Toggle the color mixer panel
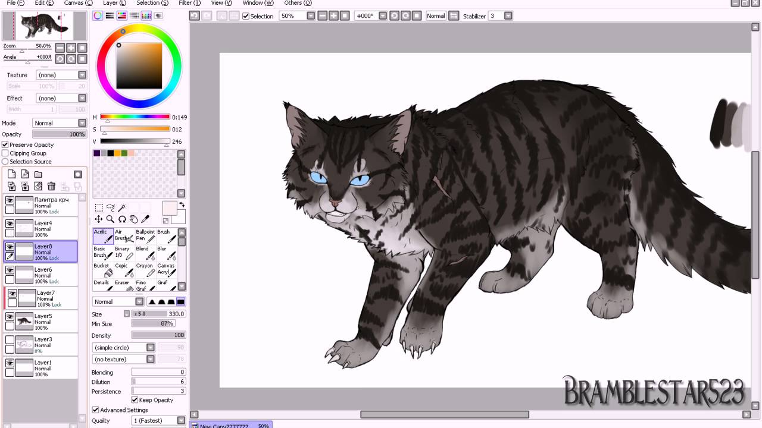 (134, 16)
